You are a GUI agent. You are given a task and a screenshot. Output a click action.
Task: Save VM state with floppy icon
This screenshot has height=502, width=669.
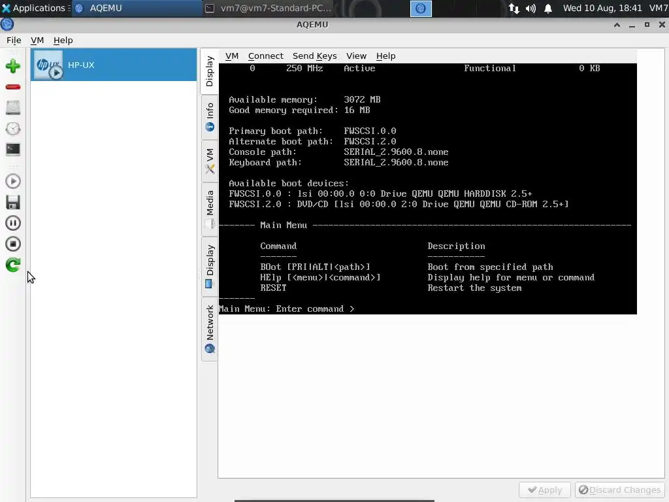pyautogui.click(x=13, y=203)
